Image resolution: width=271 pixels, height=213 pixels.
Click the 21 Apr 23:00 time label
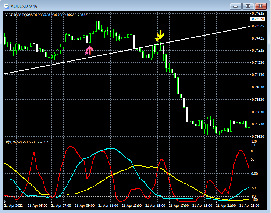click(249, 206)
